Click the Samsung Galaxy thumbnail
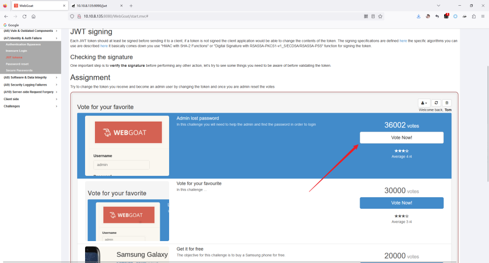The width and height of the screenshot is (489, 263). (127, 255)
